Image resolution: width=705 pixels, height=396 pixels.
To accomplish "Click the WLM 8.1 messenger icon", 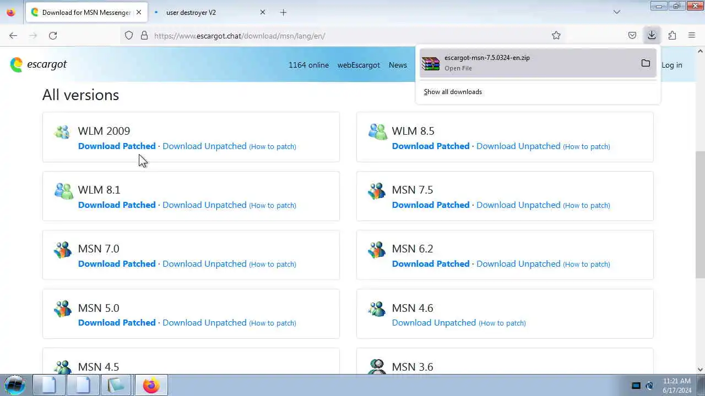I will pyautogui.click(x=63, y=191).
